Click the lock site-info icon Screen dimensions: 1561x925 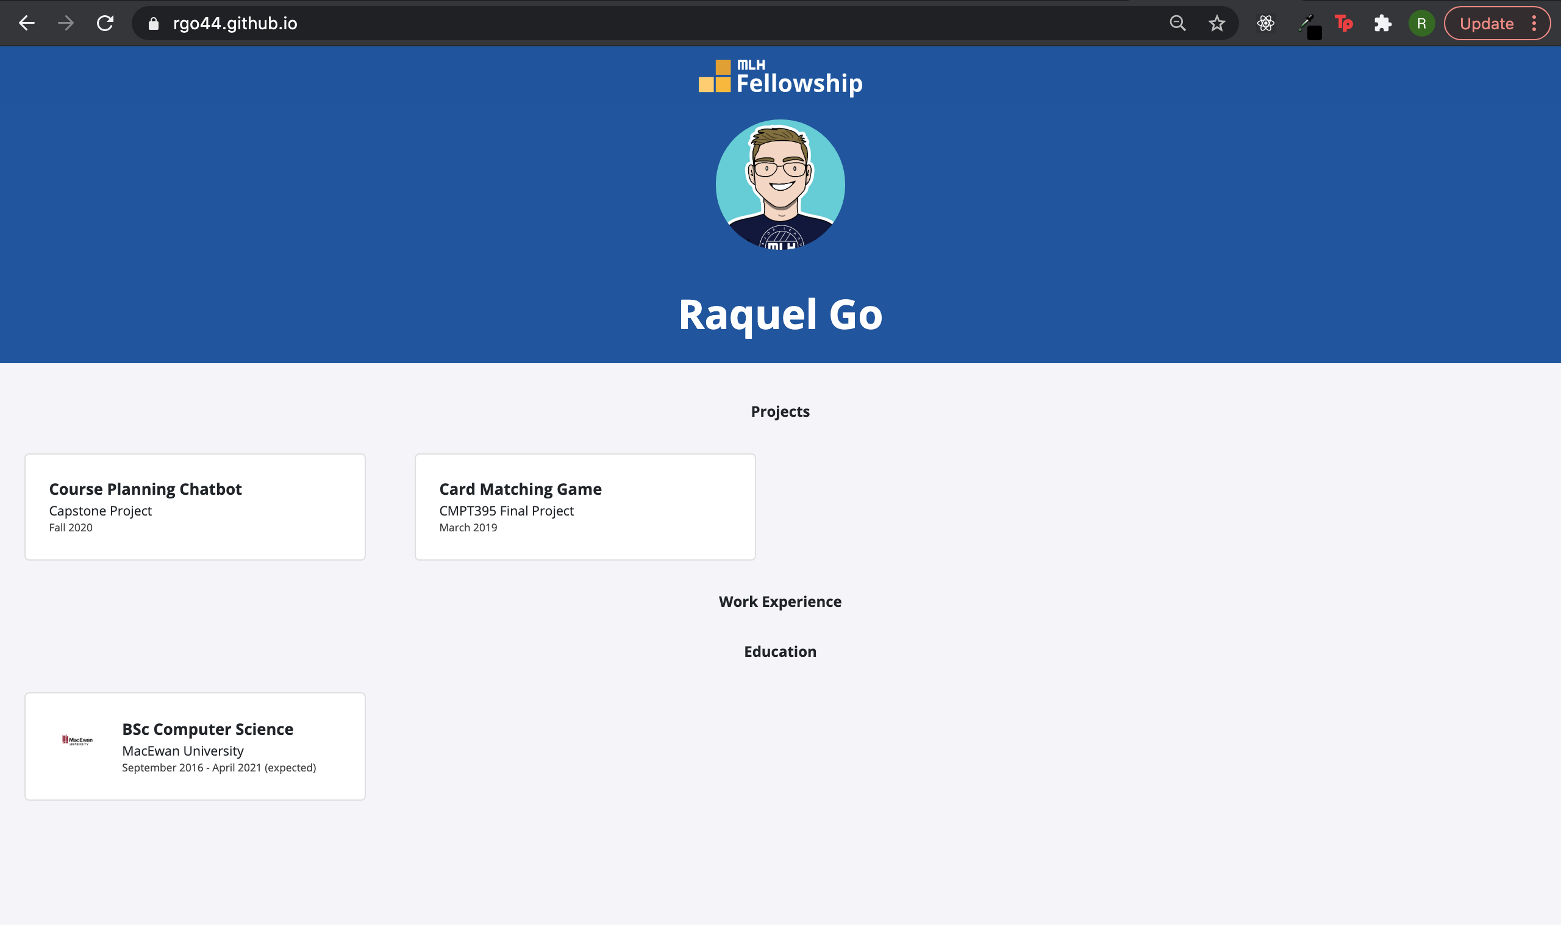point(154,24)
